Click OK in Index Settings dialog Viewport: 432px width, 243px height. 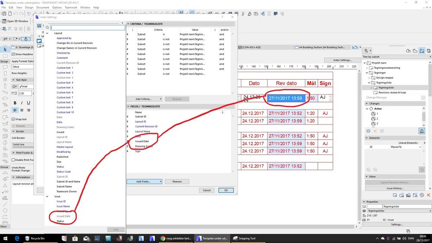(226, 190)
